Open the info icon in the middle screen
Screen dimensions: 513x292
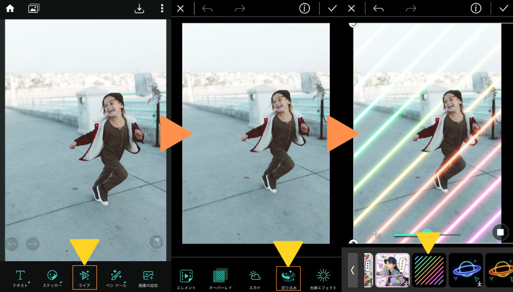305,9
